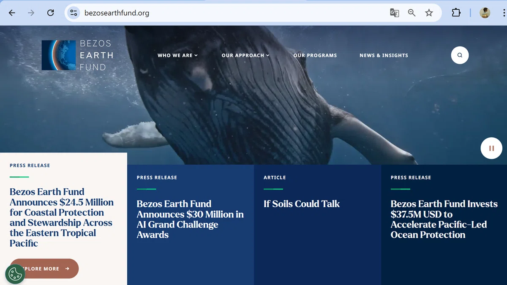Open the site search button
The width and height of the screenshot is (507, 285).
tap(460, 55)
